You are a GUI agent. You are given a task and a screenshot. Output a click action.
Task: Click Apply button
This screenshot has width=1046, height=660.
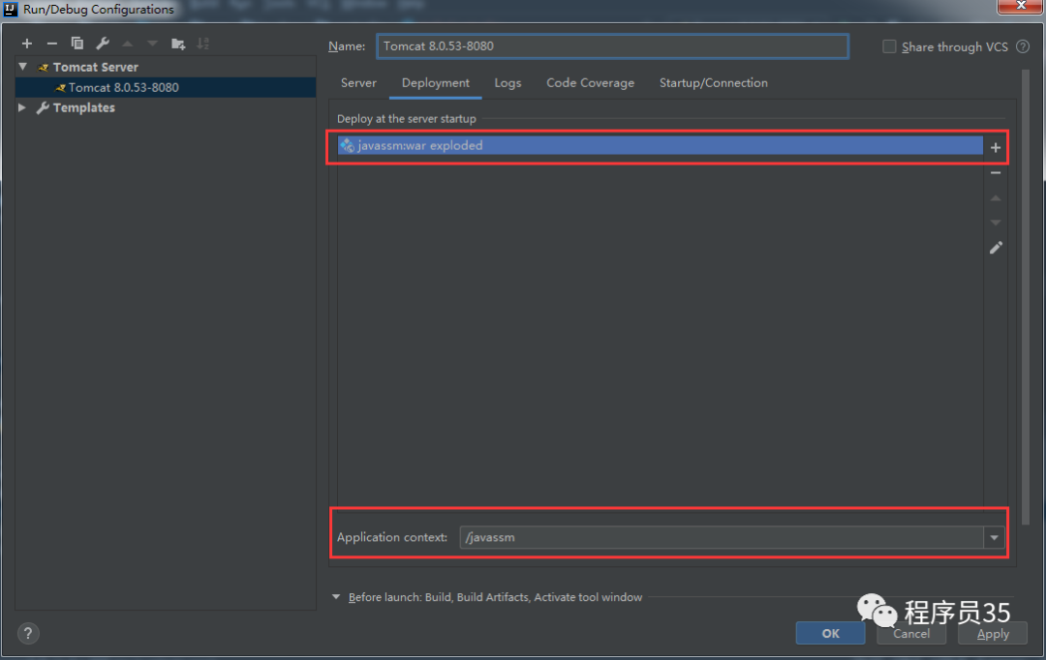pos(993,633)
